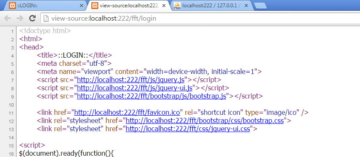Click the <head> tag on line 3

[x=31, y=47]
